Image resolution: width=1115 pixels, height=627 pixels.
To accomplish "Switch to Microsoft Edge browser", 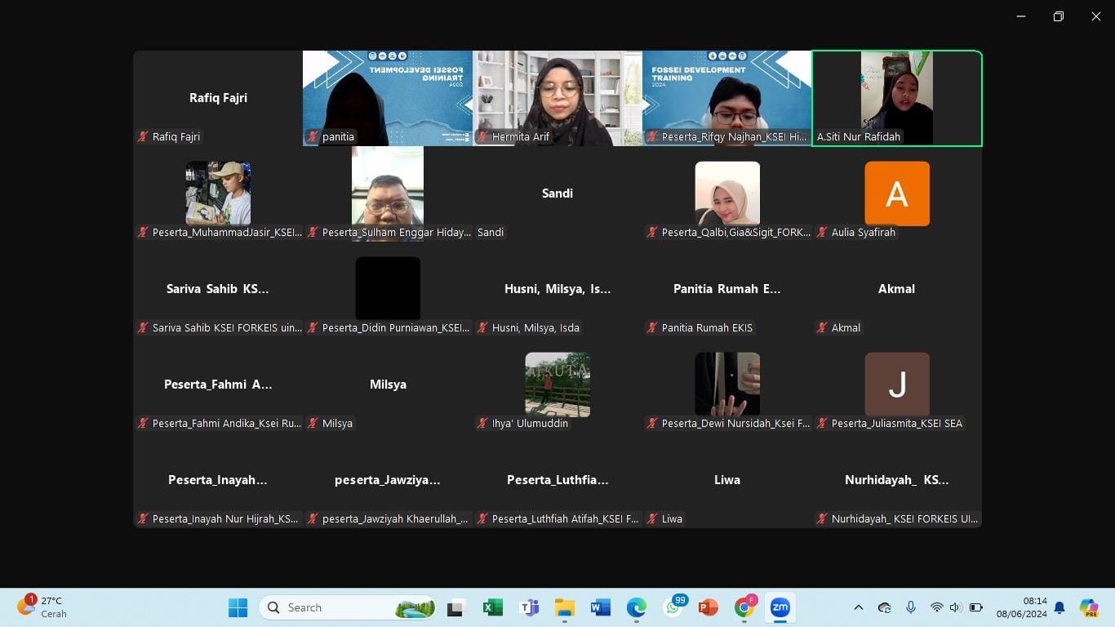I will point(636,607).
